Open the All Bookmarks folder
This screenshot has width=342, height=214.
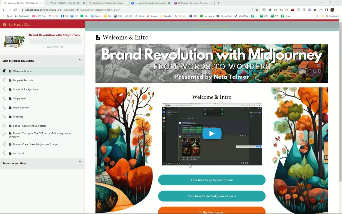coord(331,16)
